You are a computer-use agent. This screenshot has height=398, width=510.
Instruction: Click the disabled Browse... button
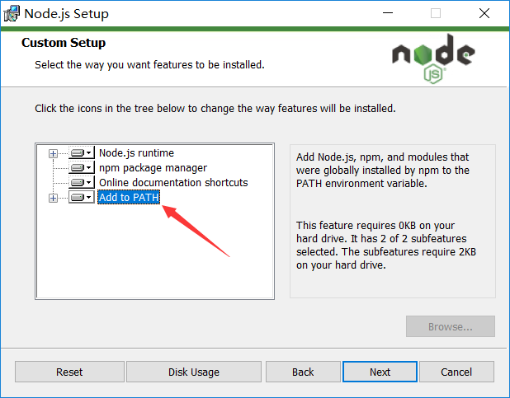451,326
